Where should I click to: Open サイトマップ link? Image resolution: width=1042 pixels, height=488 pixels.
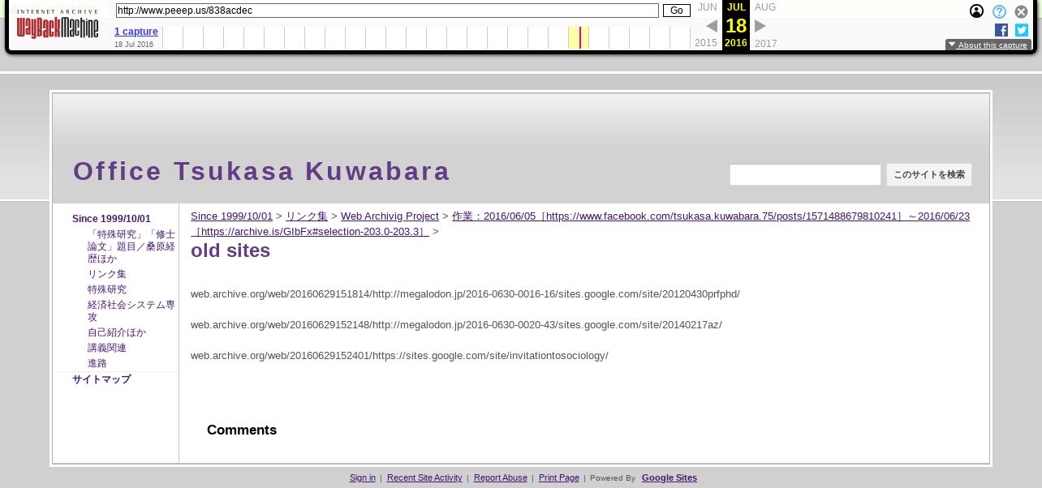101,379
